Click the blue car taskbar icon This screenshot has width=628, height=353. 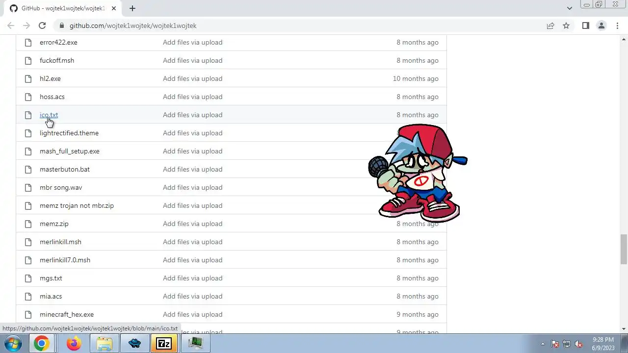tap(135, 344)
